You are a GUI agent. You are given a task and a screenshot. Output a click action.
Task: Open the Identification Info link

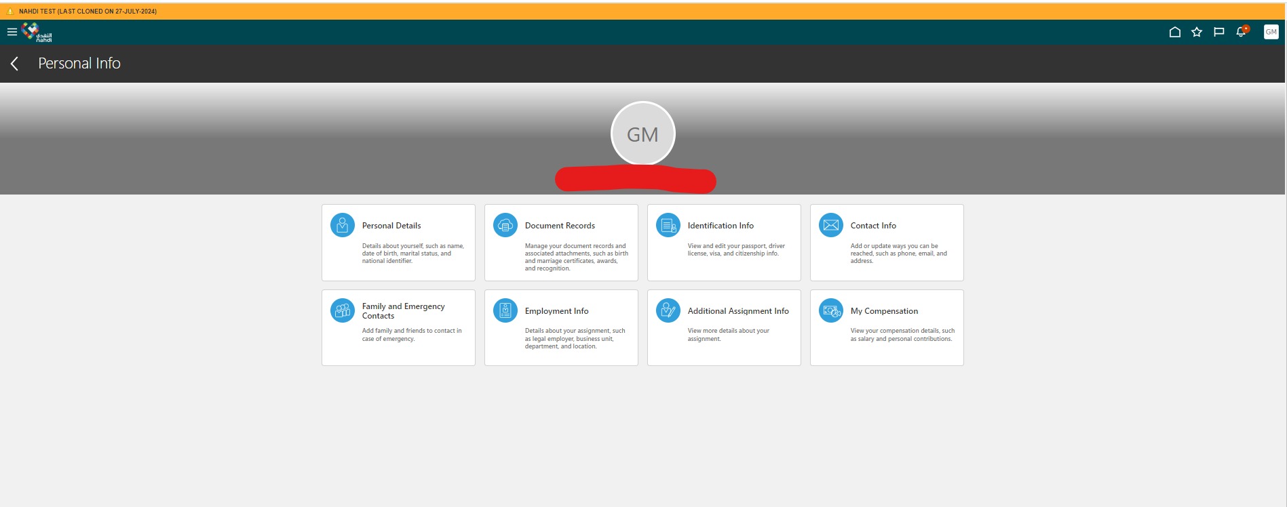pyautogui.click(x=721, y=226)
